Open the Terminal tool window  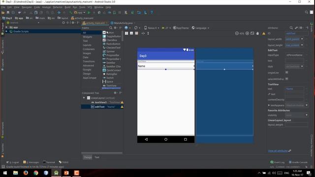(49, 162)
